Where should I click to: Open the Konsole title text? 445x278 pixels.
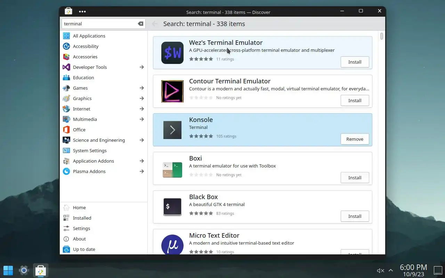tap(201, 120)
